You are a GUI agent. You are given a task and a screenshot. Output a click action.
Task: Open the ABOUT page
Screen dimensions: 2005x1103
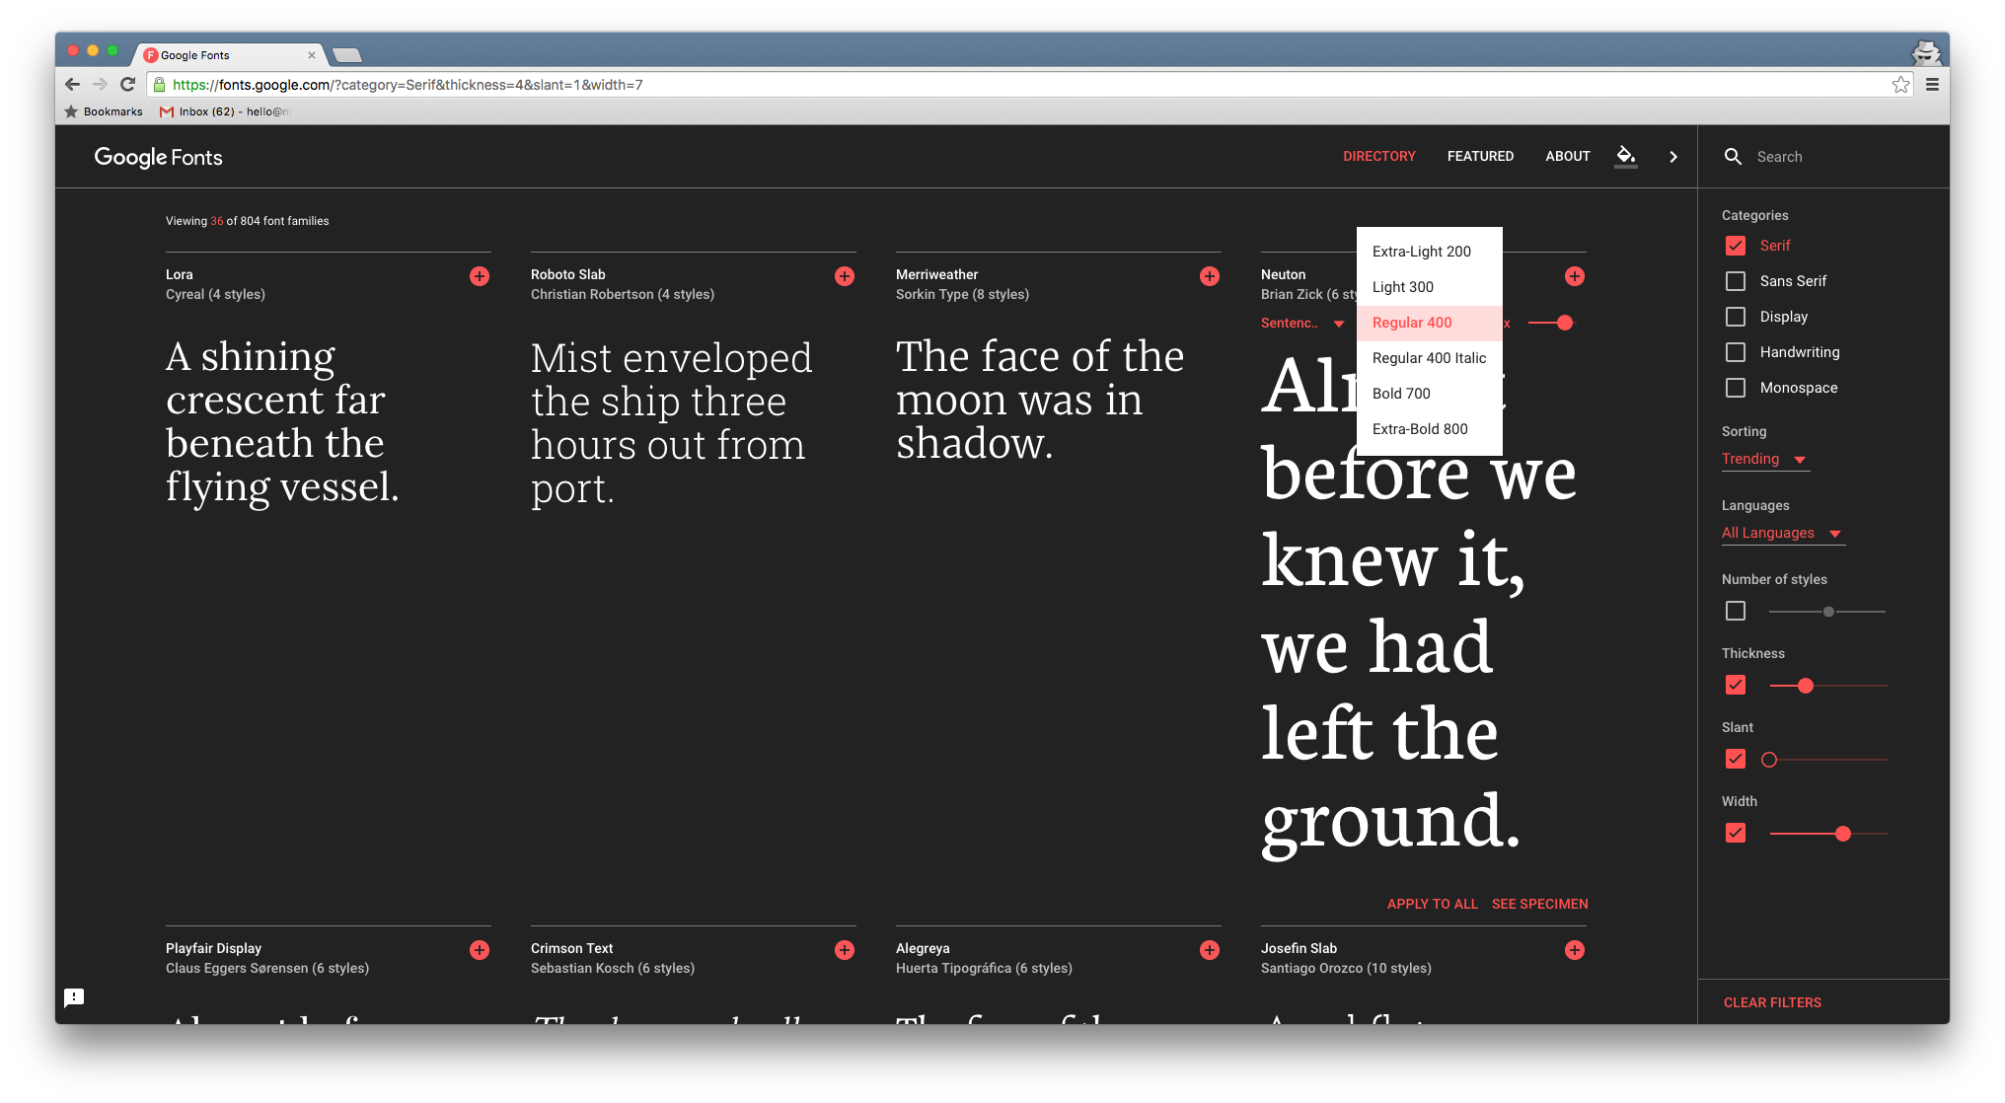pyautogui.click(x=1568, y=156)
